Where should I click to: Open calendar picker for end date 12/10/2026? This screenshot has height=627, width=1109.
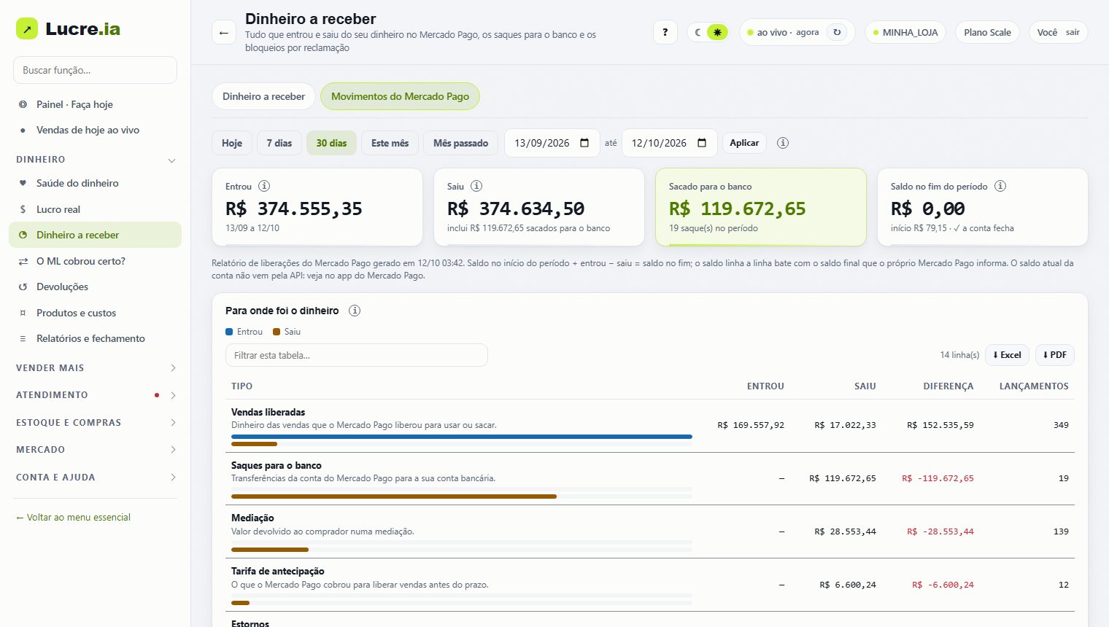pos(702,143)
